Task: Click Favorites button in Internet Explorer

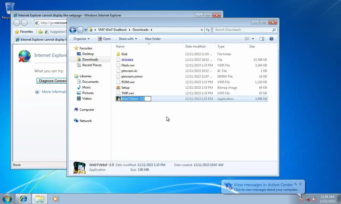Action: tap(24, 32)
